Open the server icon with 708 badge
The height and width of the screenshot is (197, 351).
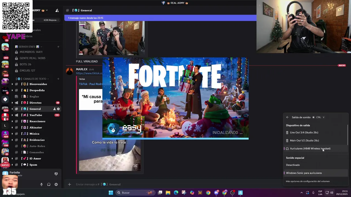coord(5,143)
